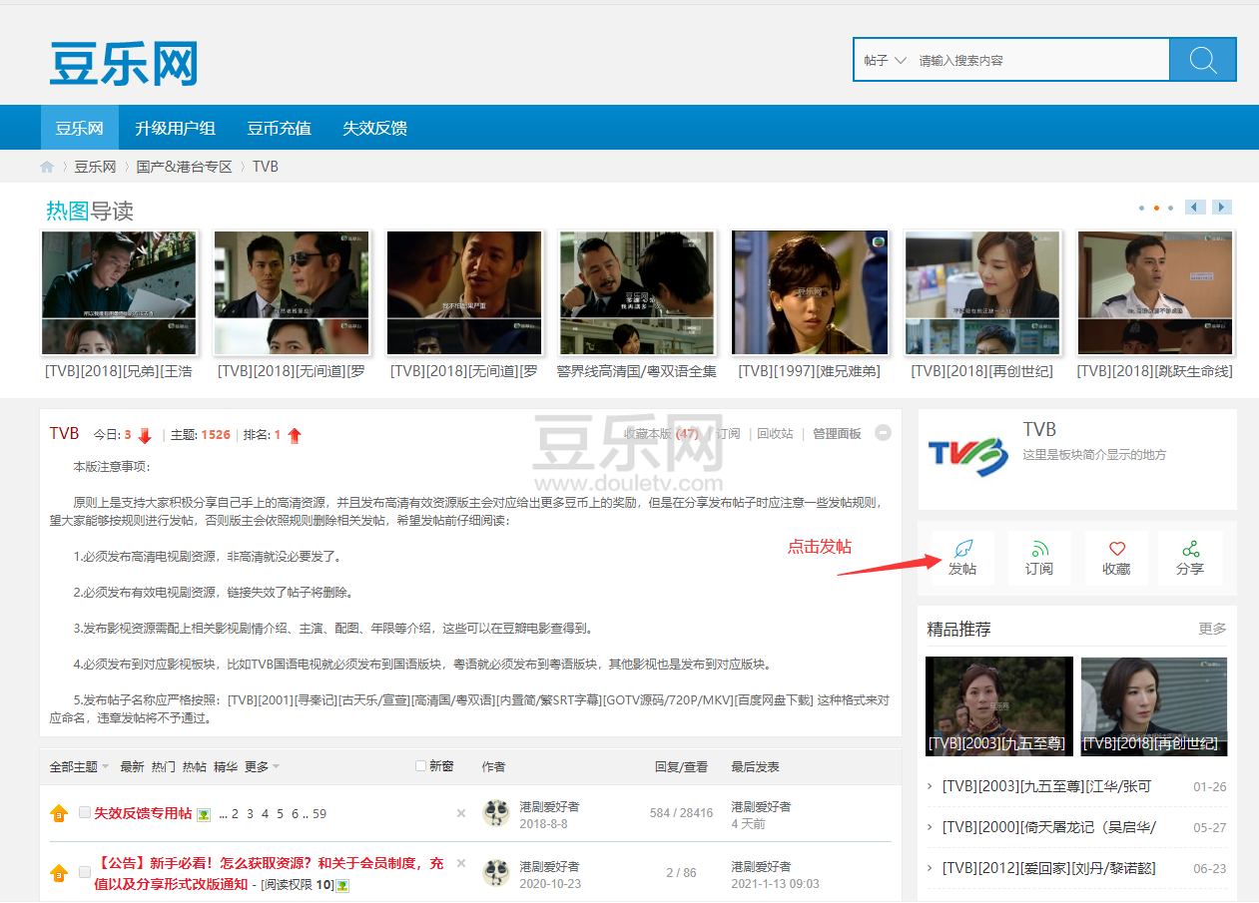Click the home icon in breadcrumb
1259x903 pixels.
47,167
